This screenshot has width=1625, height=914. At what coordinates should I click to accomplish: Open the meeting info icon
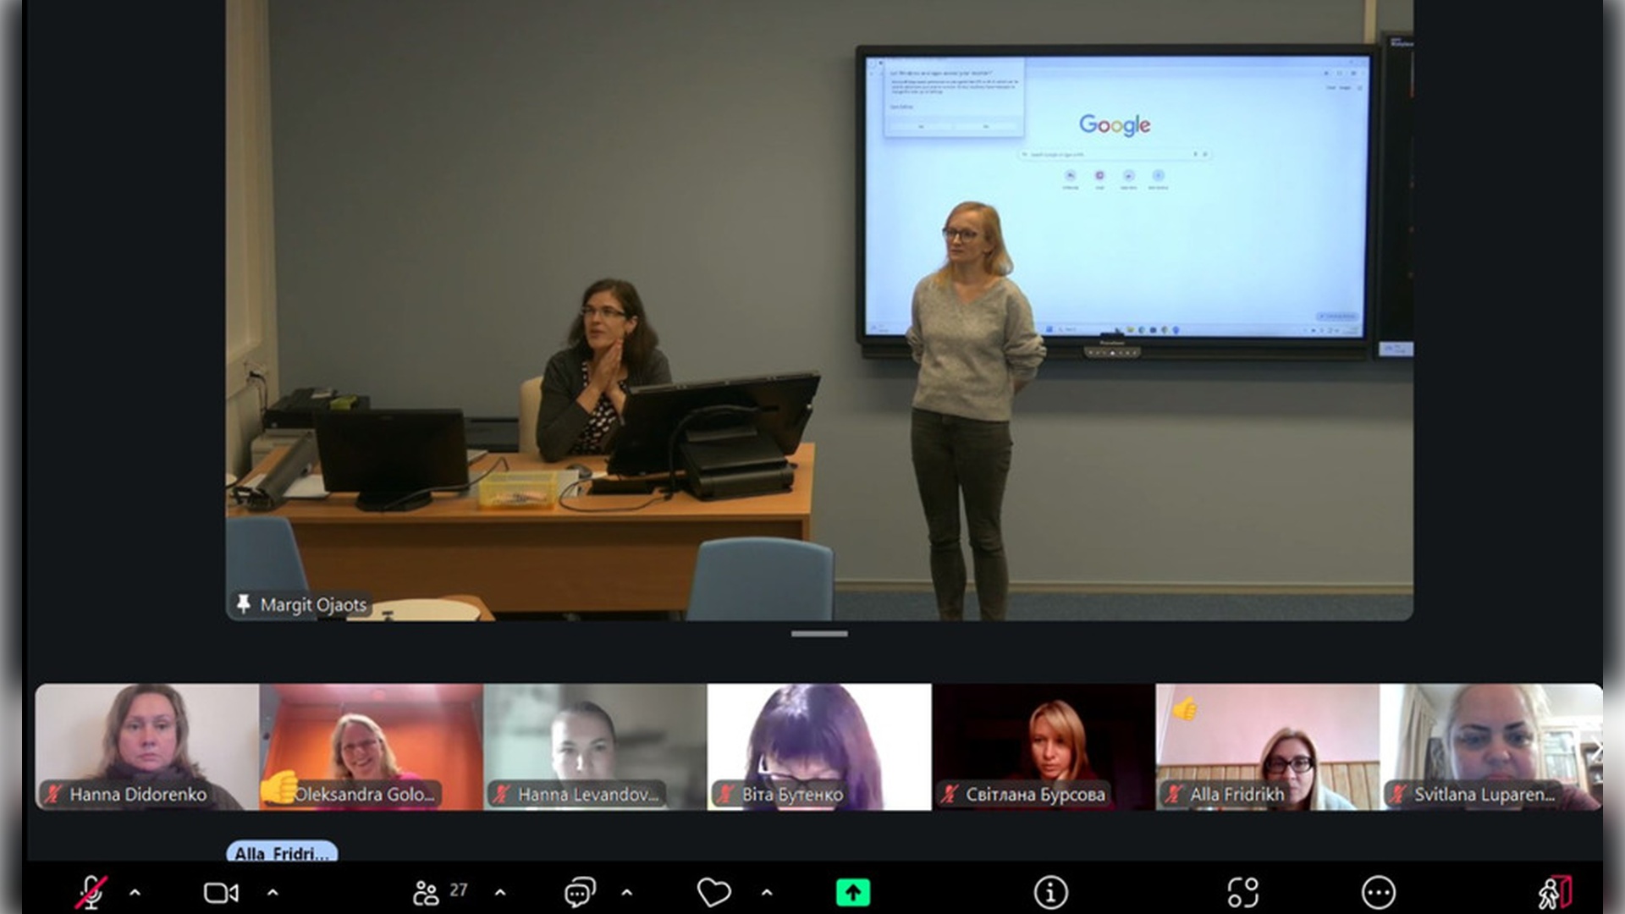coord(1050,892)
